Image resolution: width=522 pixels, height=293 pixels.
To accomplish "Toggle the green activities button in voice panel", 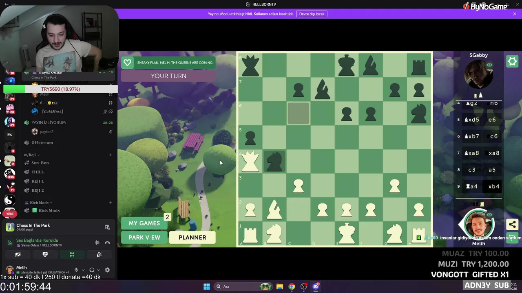I will [x=72, y=254].
